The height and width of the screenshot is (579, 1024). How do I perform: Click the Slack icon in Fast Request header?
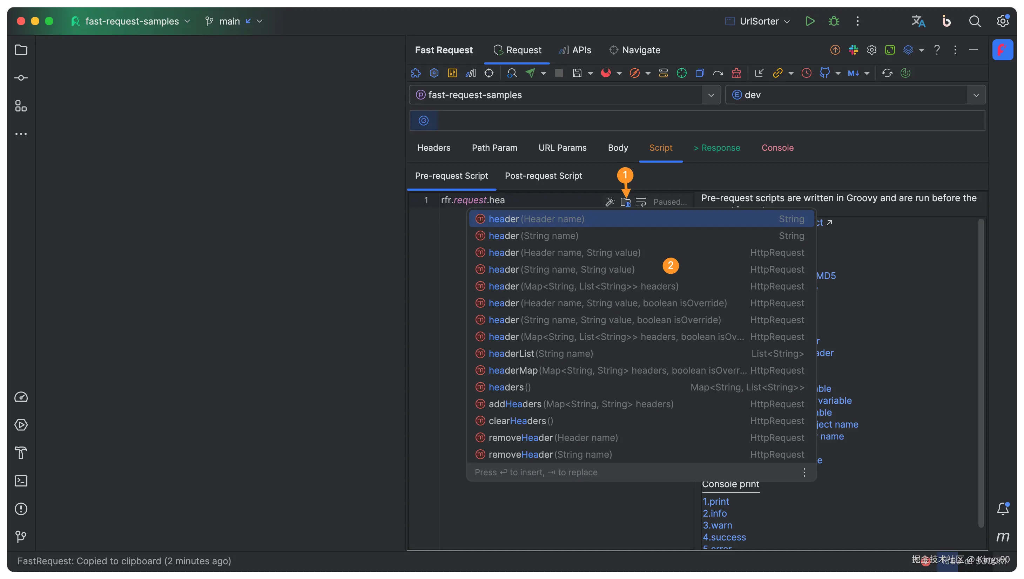[853, 50]
